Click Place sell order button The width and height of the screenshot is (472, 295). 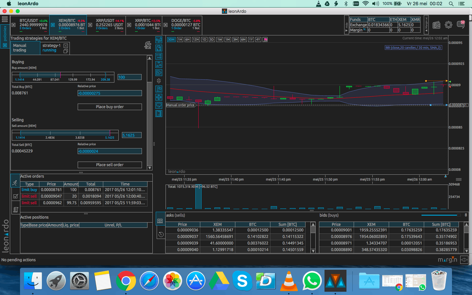pyautogui.click(x=110, y=165)
